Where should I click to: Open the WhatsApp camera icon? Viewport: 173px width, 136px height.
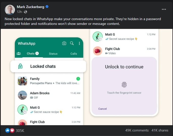[64, 43]
